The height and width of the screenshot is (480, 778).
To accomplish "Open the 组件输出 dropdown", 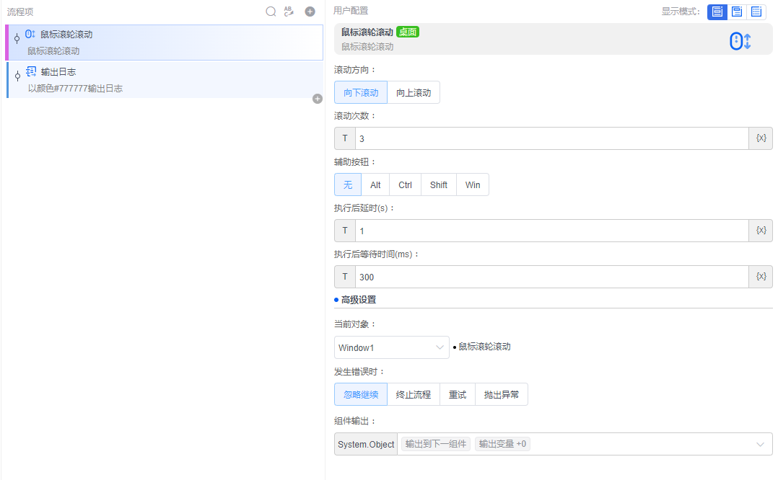I will point(760,444).
